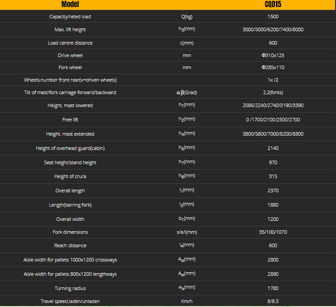This screenshot has width=336, height=307.
Task: Click the Model header cell
Action: tap(70, 5)
